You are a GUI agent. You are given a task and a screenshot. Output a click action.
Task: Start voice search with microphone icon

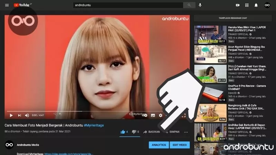tap(200, 5)
